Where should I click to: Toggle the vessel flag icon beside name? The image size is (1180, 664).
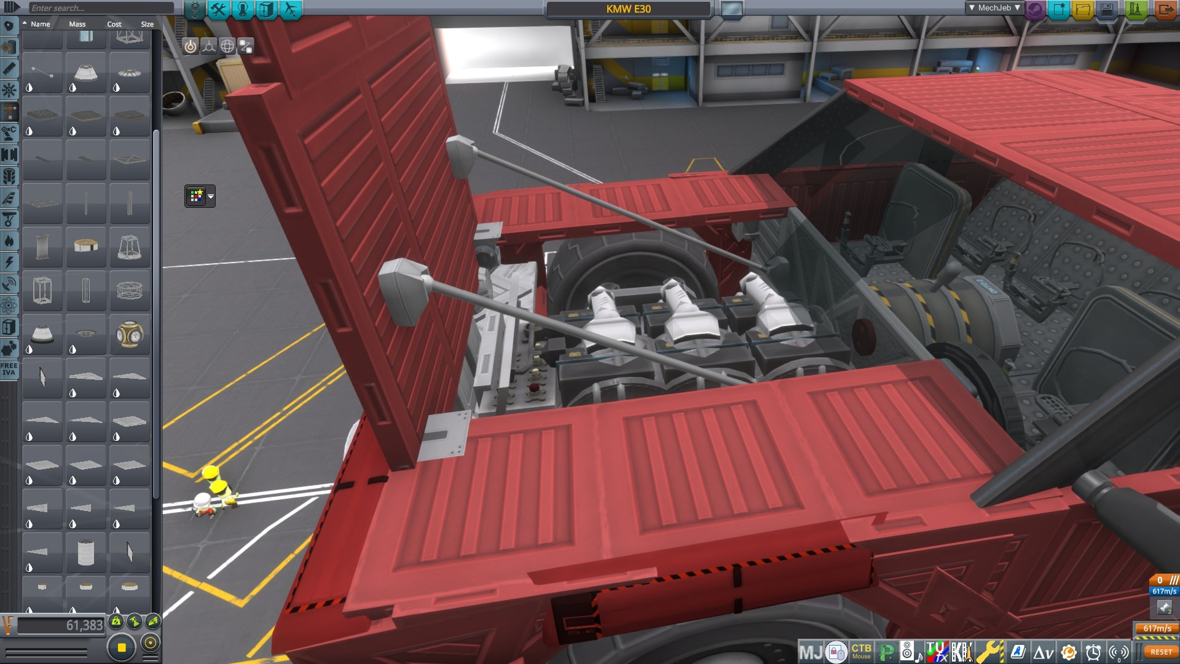point(731,9)
